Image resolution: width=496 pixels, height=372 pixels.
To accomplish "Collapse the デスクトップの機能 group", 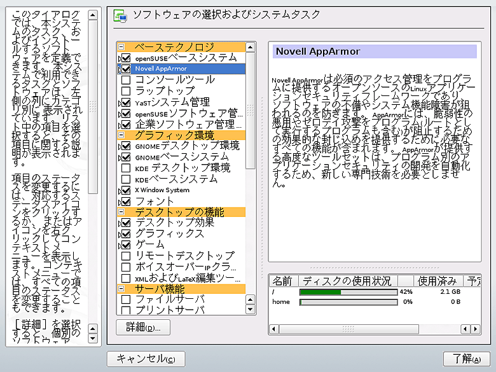I will tap(121, 212).
